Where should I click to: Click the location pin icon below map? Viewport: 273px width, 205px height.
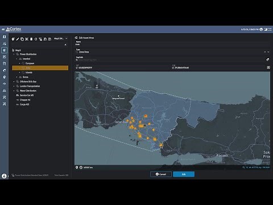click(77, 167)
